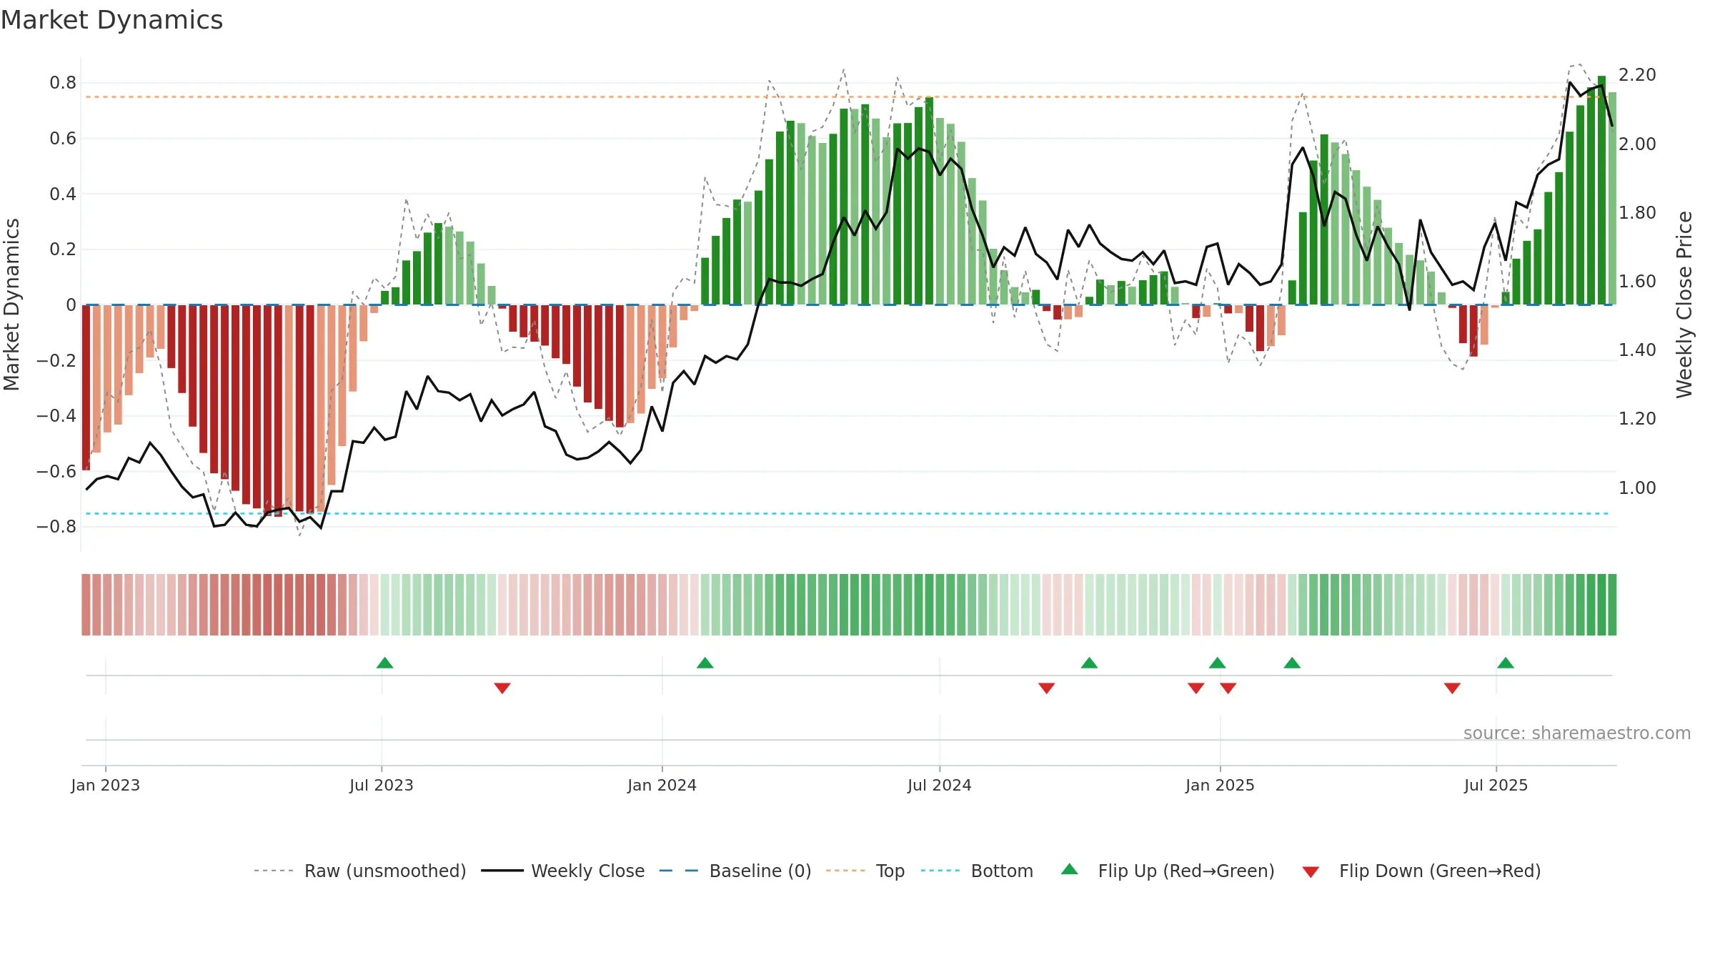Toggle the Raw (unsmoothed) legend entry
The height and width of the screenshot is (965, 1715).
(x=360, y=871)
